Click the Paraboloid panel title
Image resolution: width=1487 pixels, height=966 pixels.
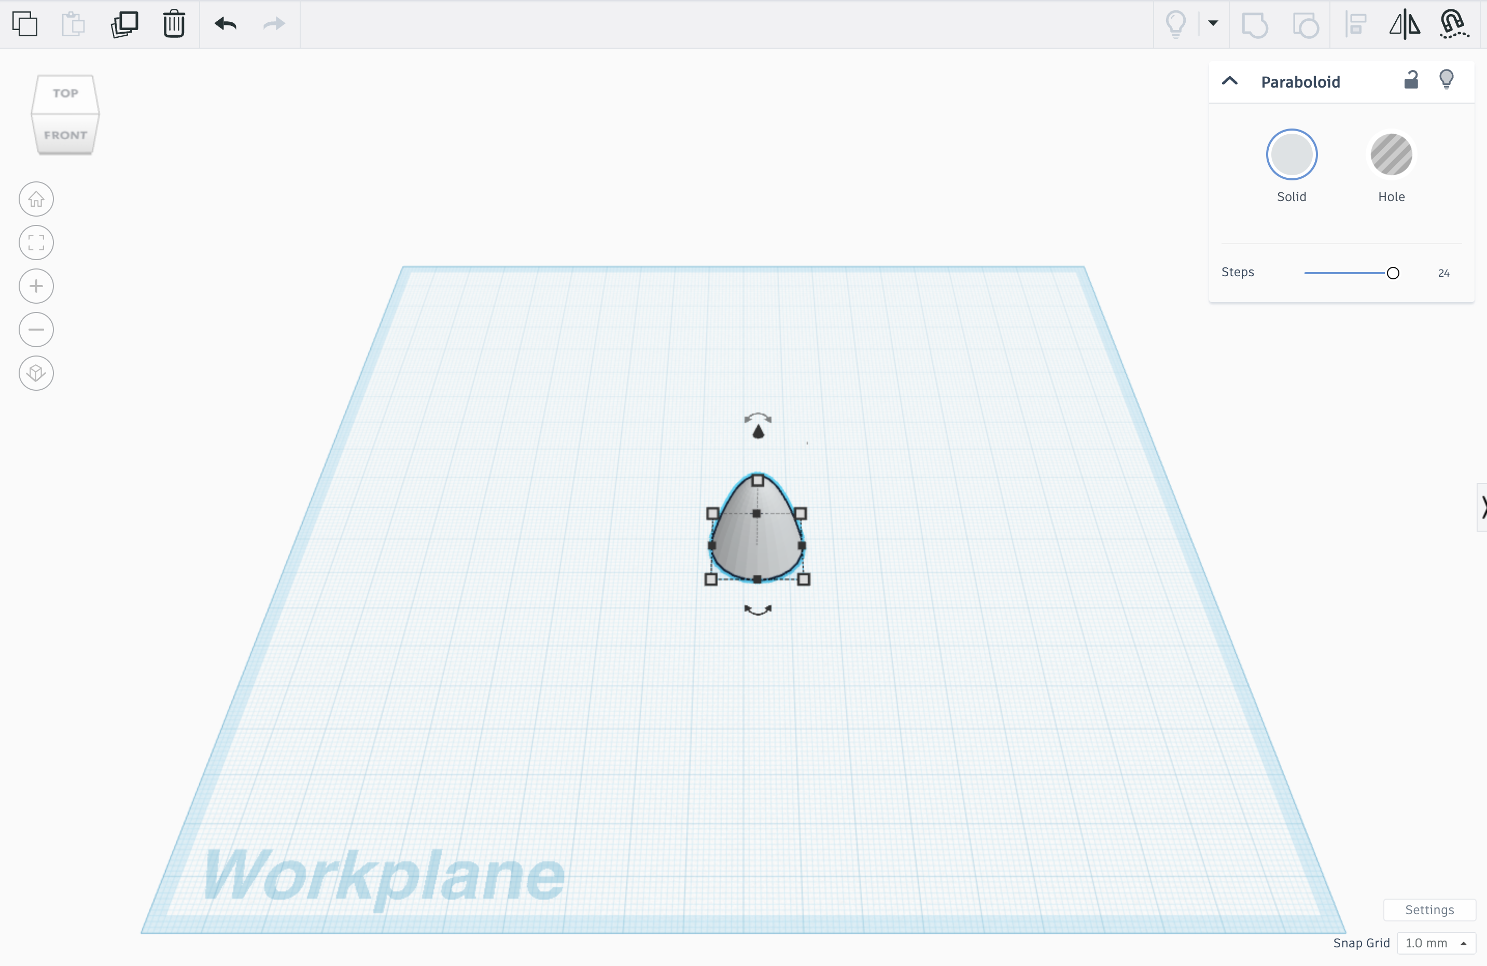(x=1300, y=82)
